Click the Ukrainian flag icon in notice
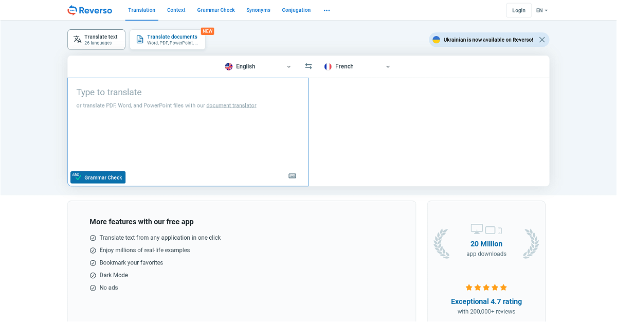617x322 pixels. 437,40
